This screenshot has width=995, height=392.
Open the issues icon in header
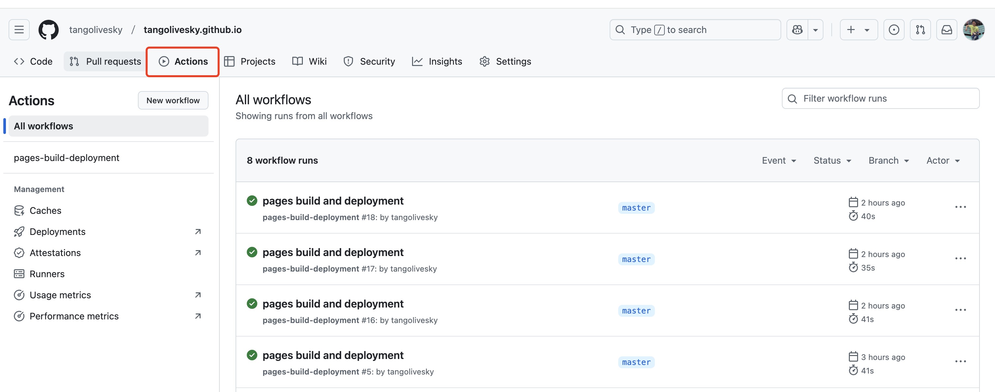tap(894, 30)
